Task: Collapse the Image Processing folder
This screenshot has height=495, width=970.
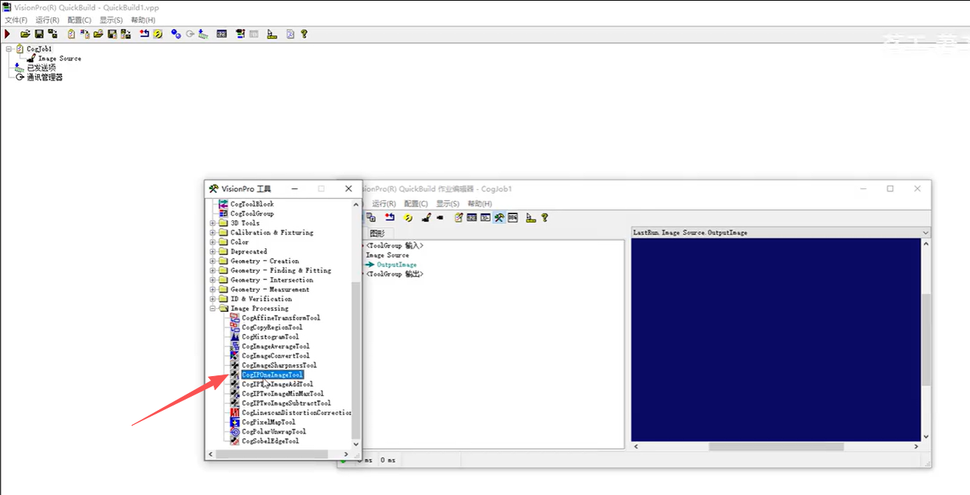Action: tap(213, 309)
